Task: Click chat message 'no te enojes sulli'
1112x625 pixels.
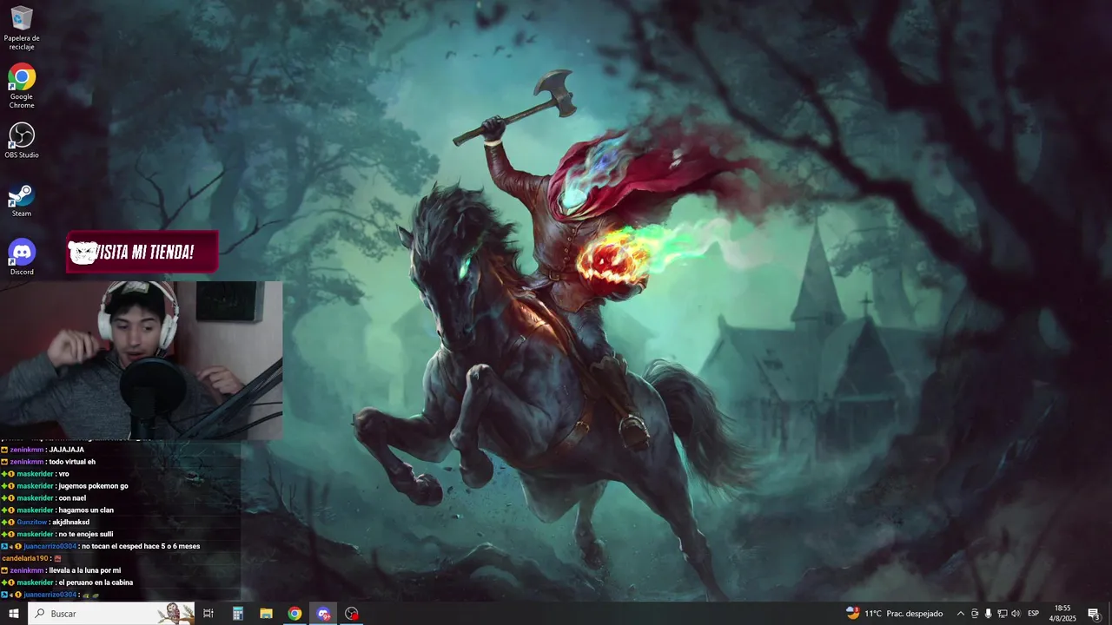Action: [x=86, y=535]
